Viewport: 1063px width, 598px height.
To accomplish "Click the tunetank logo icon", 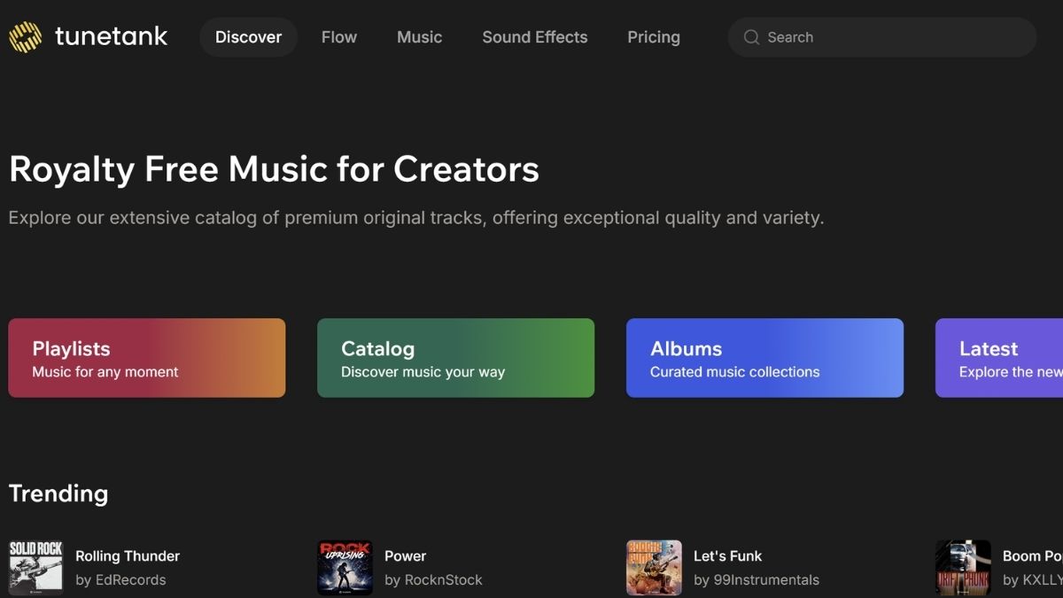I will tap(25, 36).
